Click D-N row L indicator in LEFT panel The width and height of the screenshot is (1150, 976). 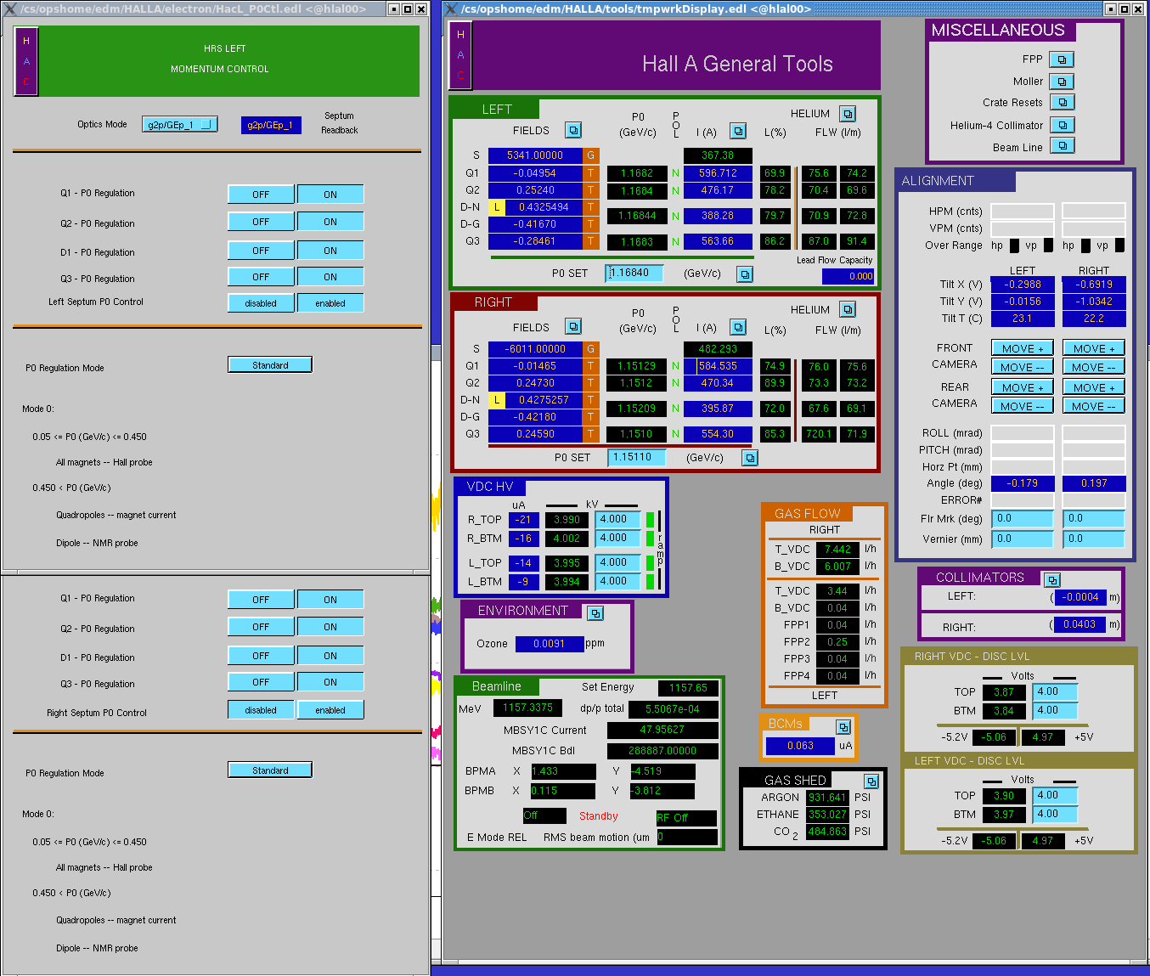click(496, 207)
